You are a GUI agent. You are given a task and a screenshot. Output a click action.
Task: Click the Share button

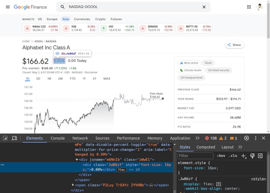tap(235, 45)
